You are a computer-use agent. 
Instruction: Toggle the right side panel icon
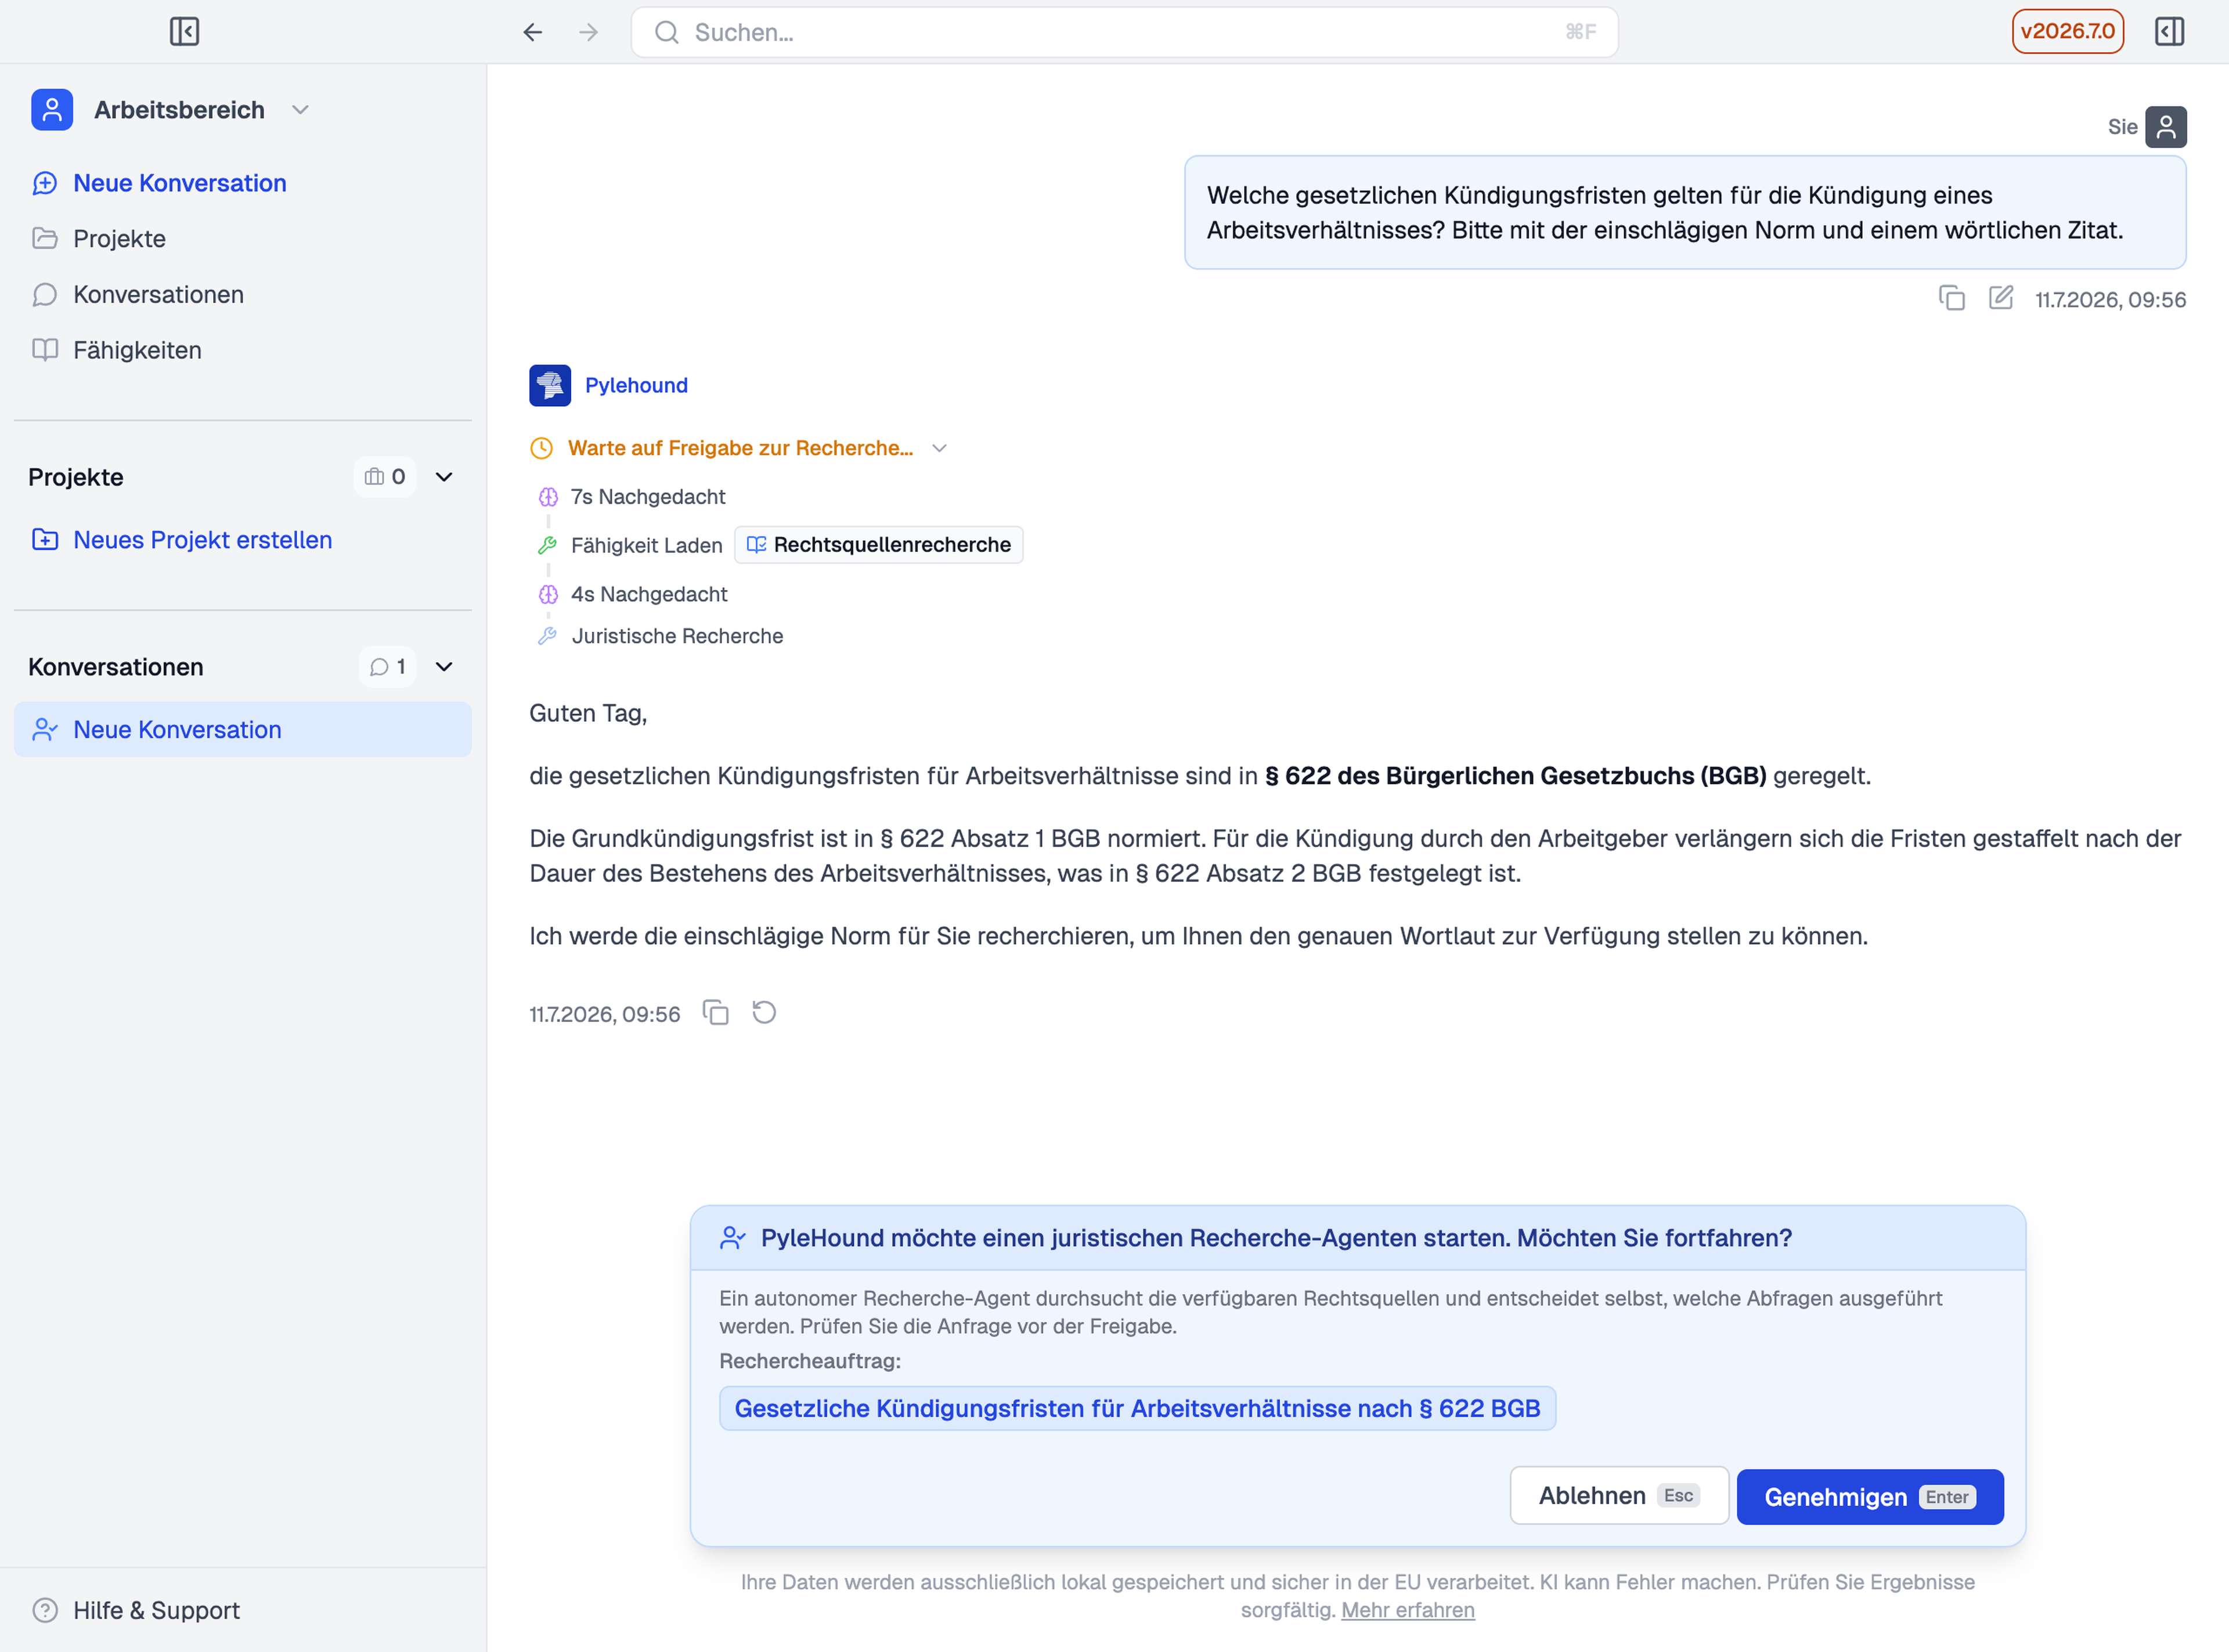(2169, 32)
